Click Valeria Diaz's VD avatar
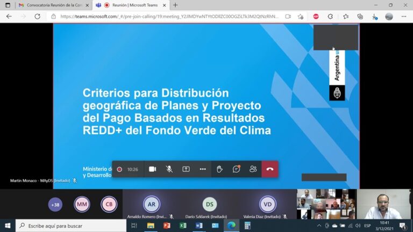Screen dimensions: 413x232 coord(267,205)
